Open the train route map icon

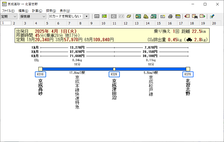coord(138,17)
